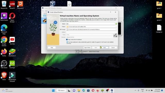Open the Edition dropdown

(x=116, y=32)
